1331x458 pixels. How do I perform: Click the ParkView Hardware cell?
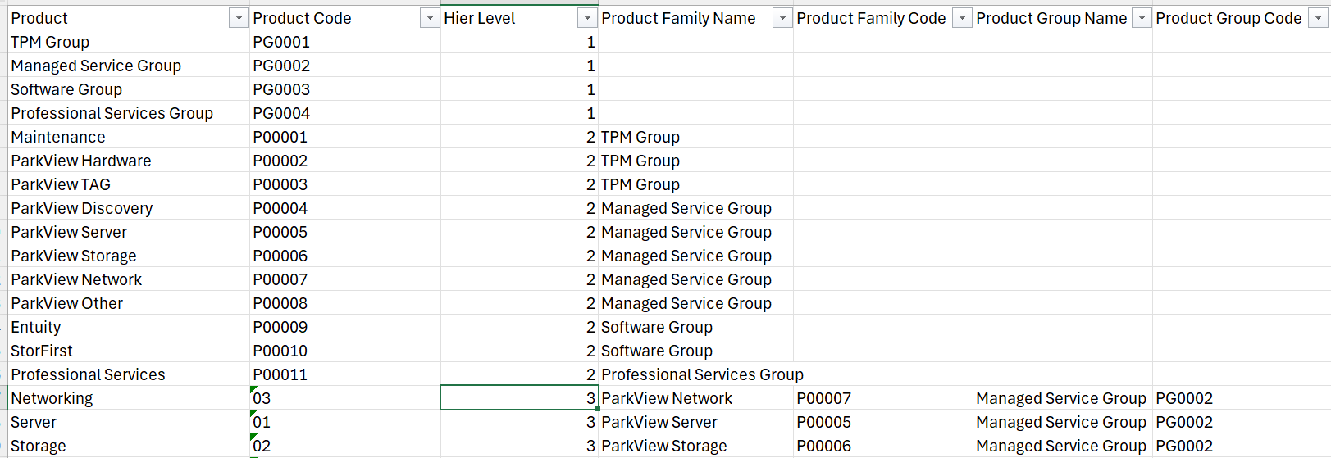(129, 161)
